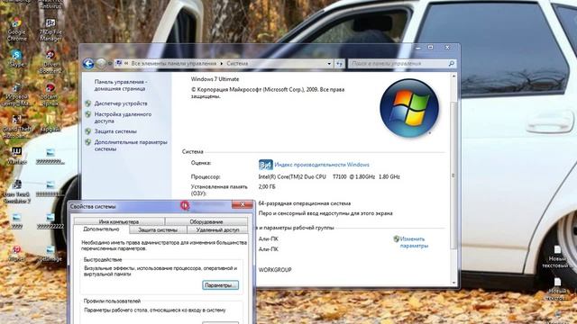Close the Свойства системы dialog
The height and width of the screenshot is (324, 577).
(x=243, y=204)
